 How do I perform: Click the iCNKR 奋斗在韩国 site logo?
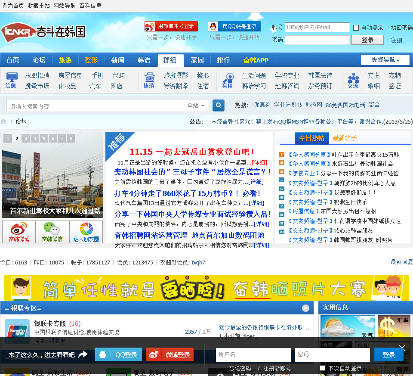point(43,33)
